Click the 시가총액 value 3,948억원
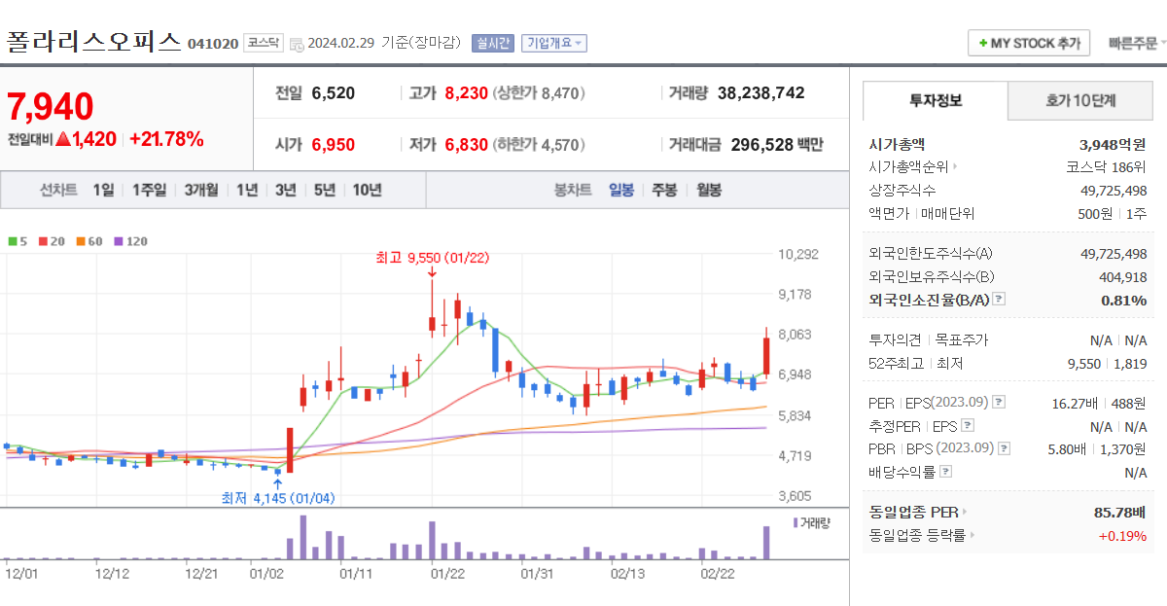The width and height of the screenshot is (1167, 606). (1113, 144)
